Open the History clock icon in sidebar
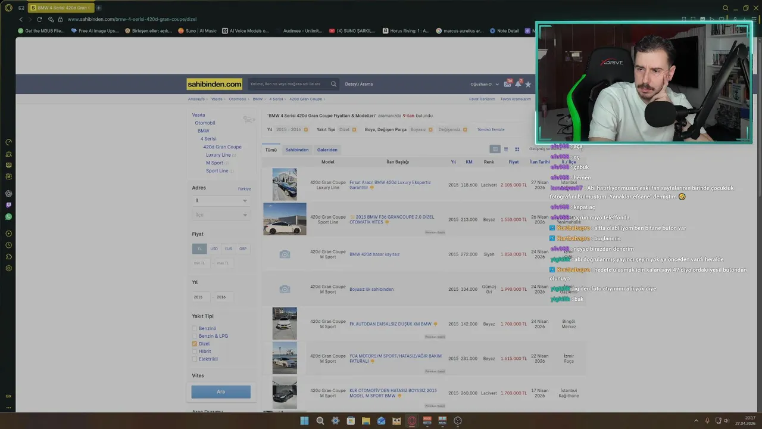The image size is (762, 429). coord(8,245)
